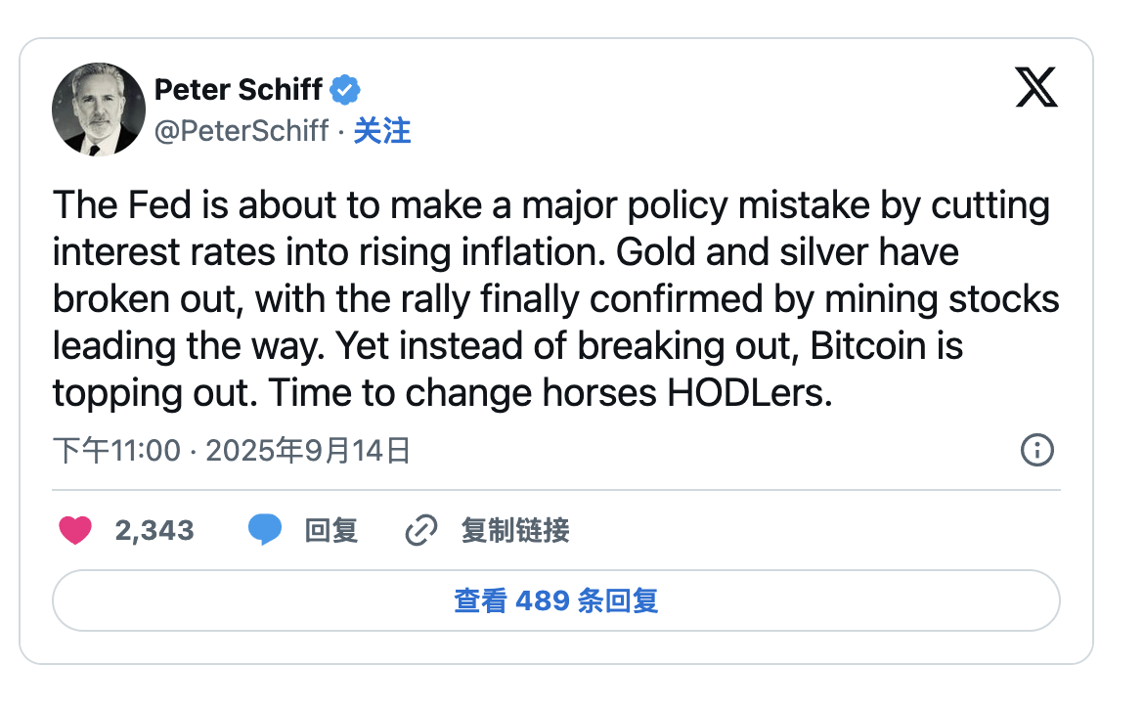Click the 回复 reply label
The image size is (1144, 710).
click(331, 531)
